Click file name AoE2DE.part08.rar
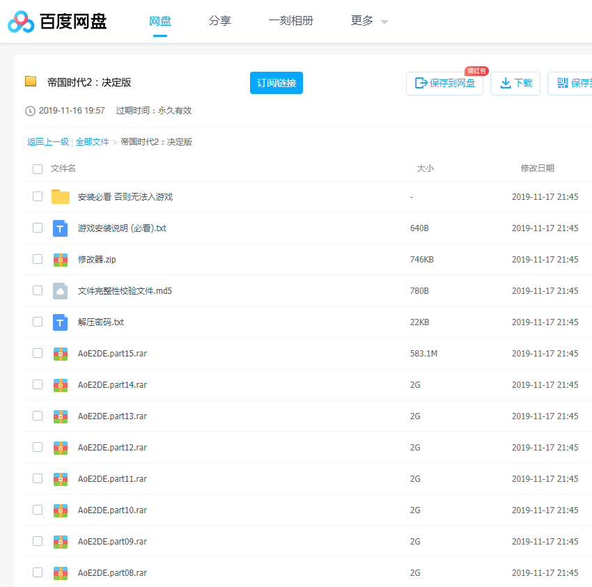 click(112, 572)
